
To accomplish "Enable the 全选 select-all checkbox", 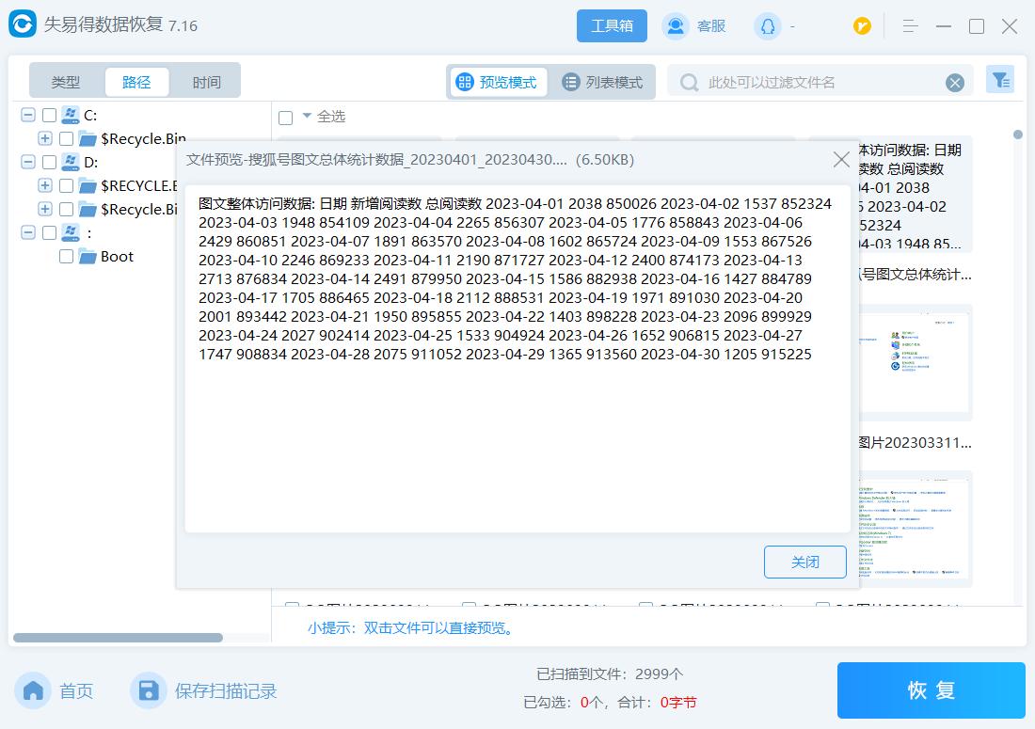I will point(284,117).
